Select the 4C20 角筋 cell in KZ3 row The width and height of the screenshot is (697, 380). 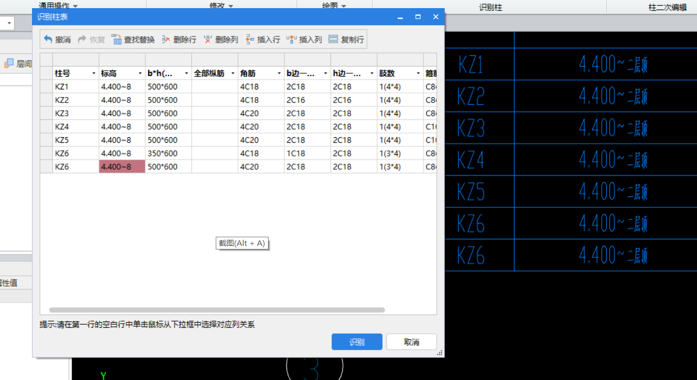tap(261, 113)
